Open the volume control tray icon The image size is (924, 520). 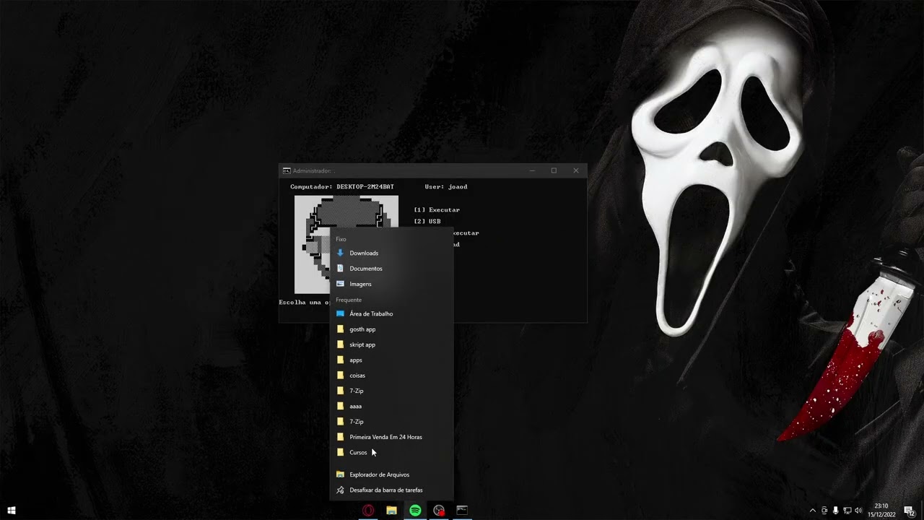[858, 511]
